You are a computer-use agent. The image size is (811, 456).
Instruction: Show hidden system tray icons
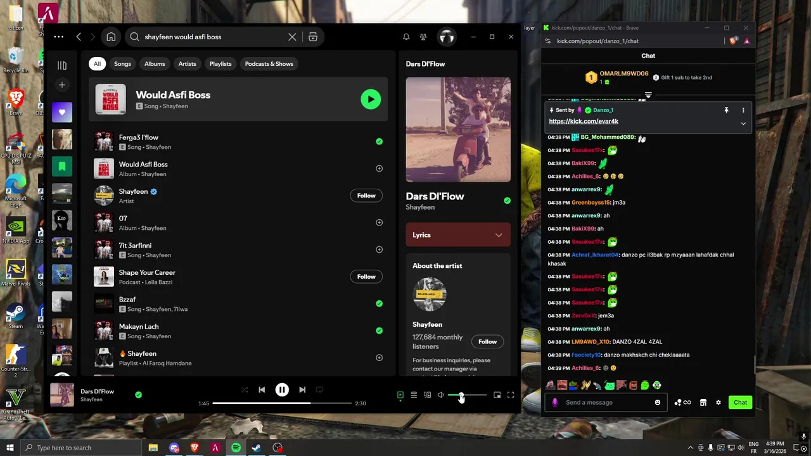click(x=689, y=448)
